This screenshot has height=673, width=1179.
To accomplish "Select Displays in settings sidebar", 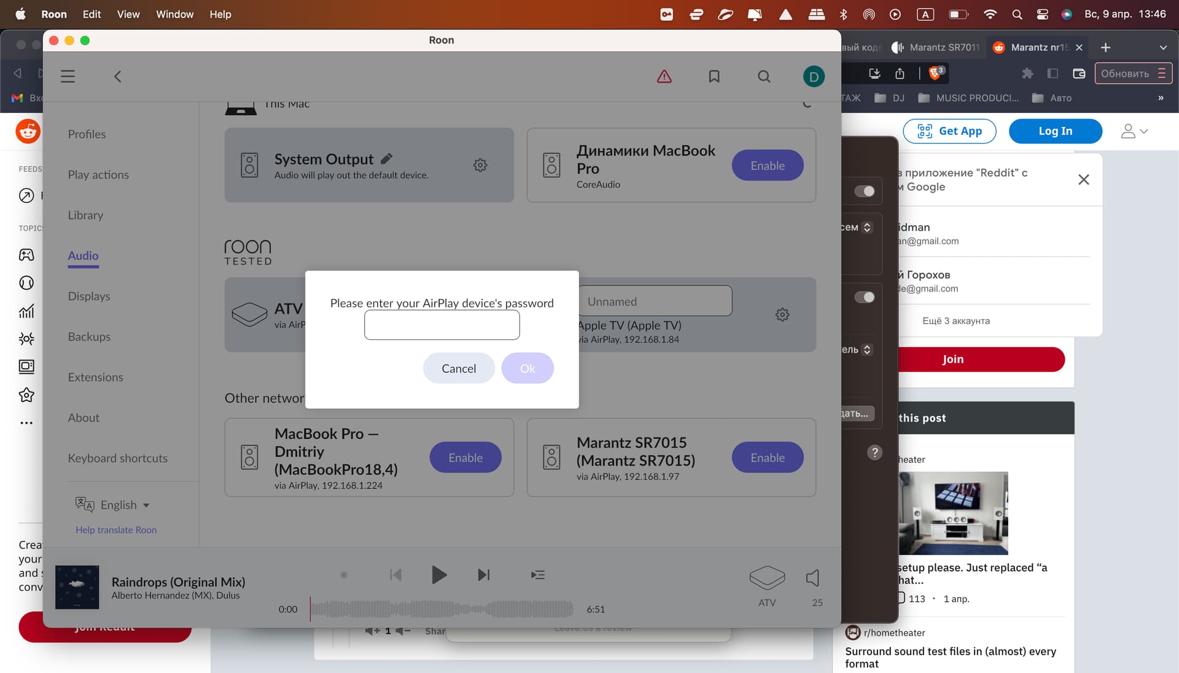I will click(89, 296).
